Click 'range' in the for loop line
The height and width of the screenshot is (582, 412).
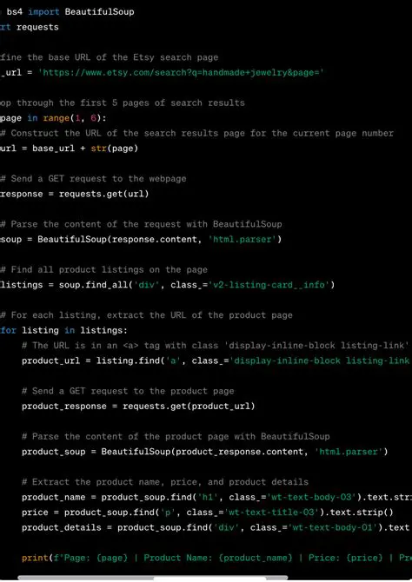tap(56, 118)
